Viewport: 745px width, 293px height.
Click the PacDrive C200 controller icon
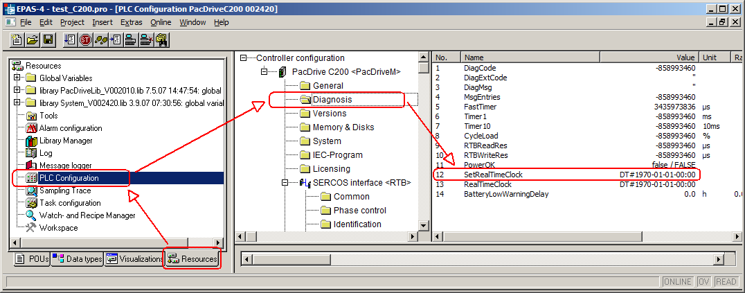pos(282,72)
